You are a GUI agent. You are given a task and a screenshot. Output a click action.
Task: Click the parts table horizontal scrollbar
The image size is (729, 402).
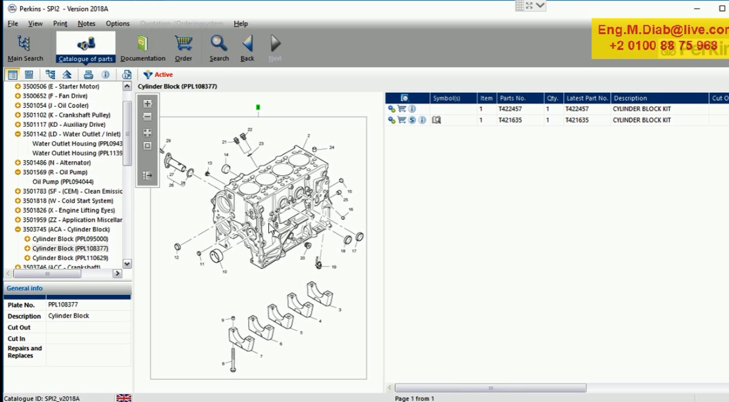(490, 388)
